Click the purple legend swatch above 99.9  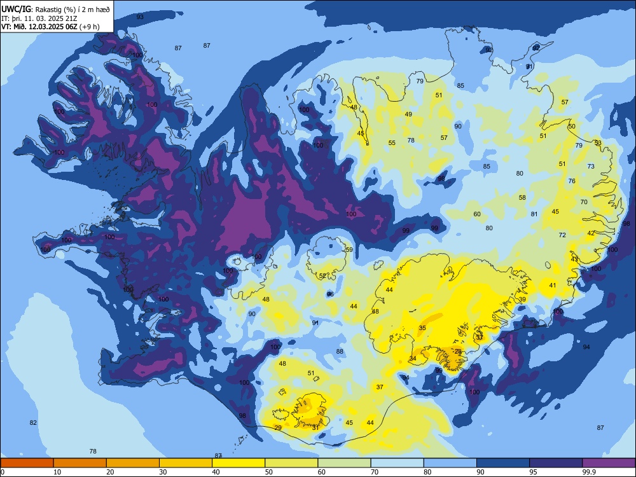pyautogui.click(x=609, y=463)
